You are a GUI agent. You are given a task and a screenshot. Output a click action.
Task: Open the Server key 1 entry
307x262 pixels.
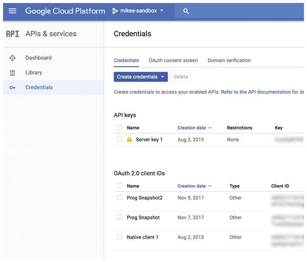pyautogui.click(x=149, y=139)
